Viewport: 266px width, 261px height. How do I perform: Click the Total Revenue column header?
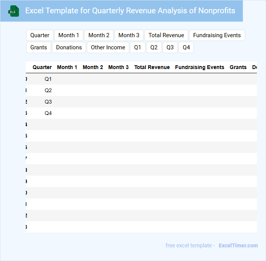tap(152, 67)
